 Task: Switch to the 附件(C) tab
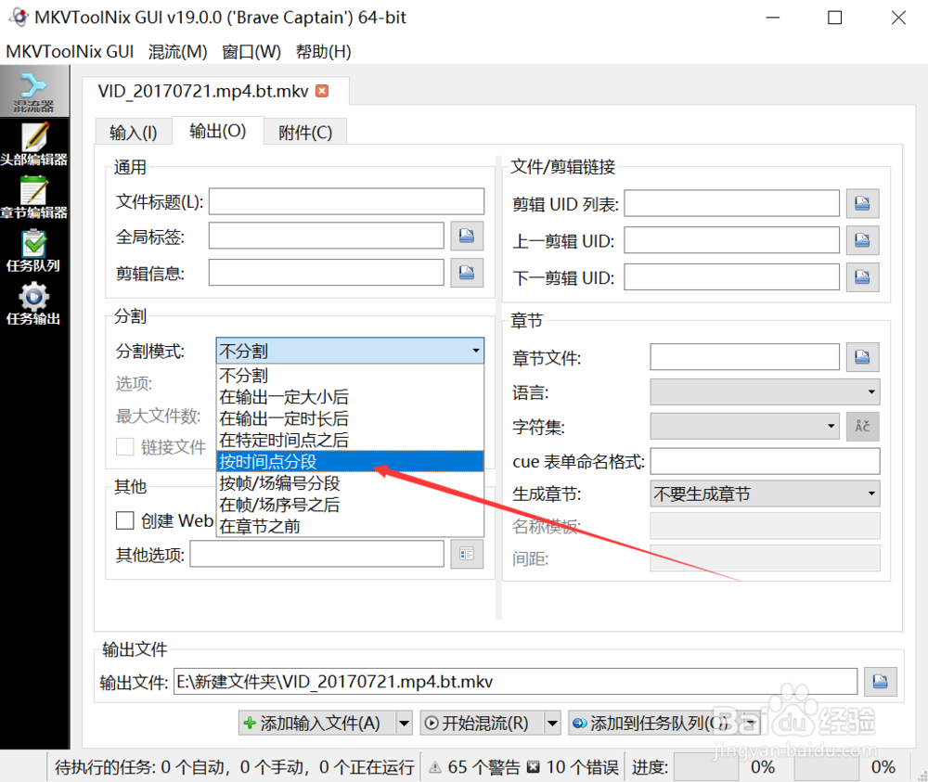[305, 132]
